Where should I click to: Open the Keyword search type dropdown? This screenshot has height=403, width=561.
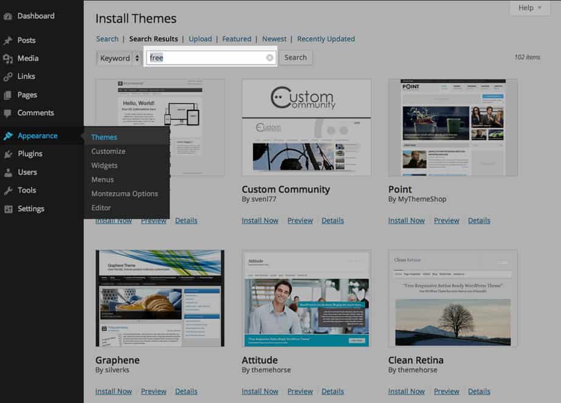click(x=119, y=58)
